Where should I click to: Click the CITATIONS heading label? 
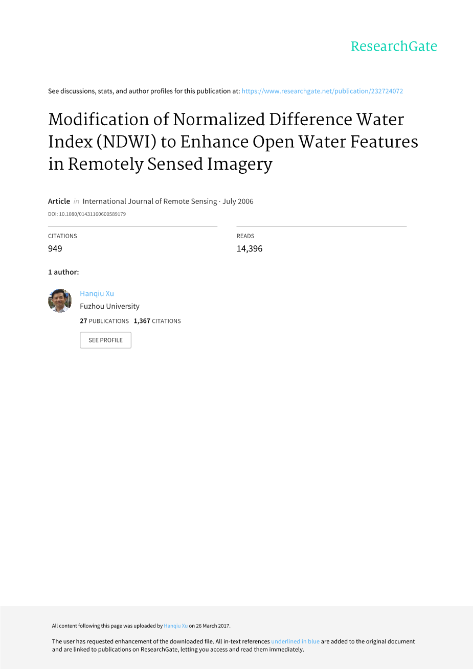[62, 236]
